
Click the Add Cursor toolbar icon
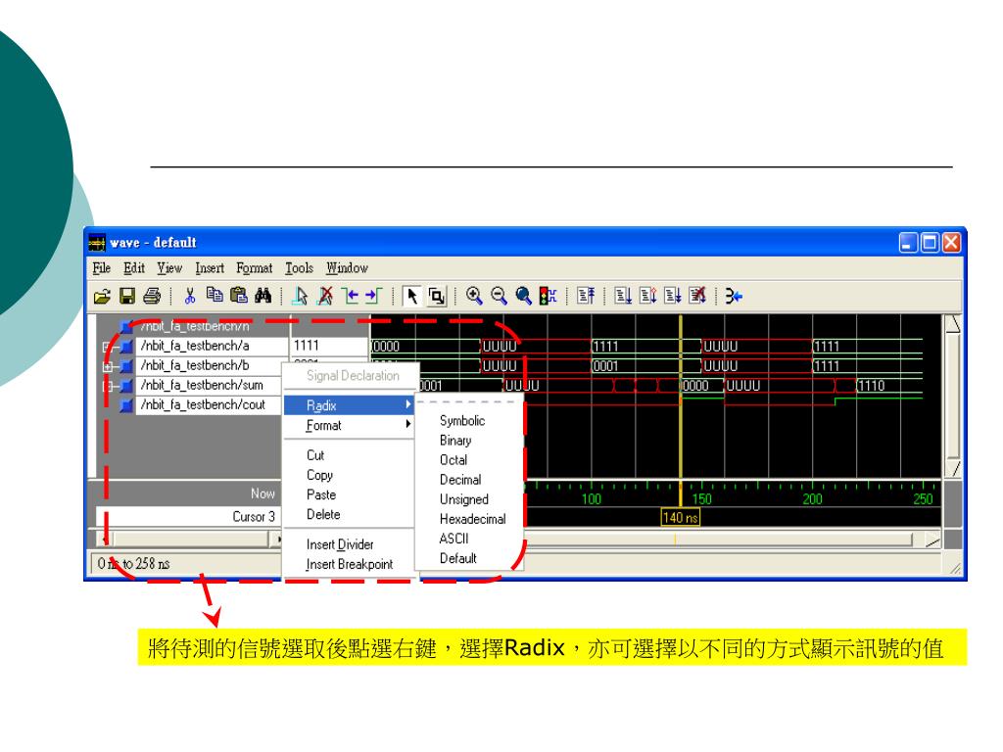(300, 296)
